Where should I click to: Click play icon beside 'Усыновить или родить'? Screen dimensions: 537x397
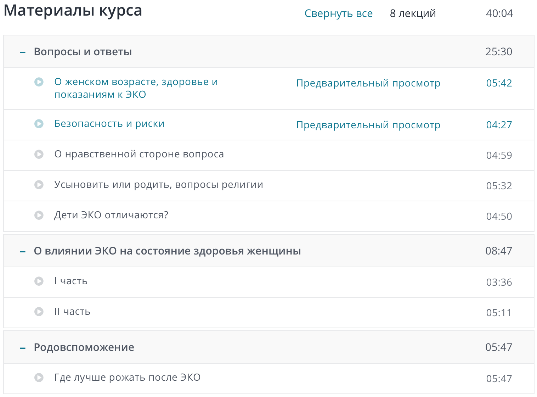tap(39, 185)
